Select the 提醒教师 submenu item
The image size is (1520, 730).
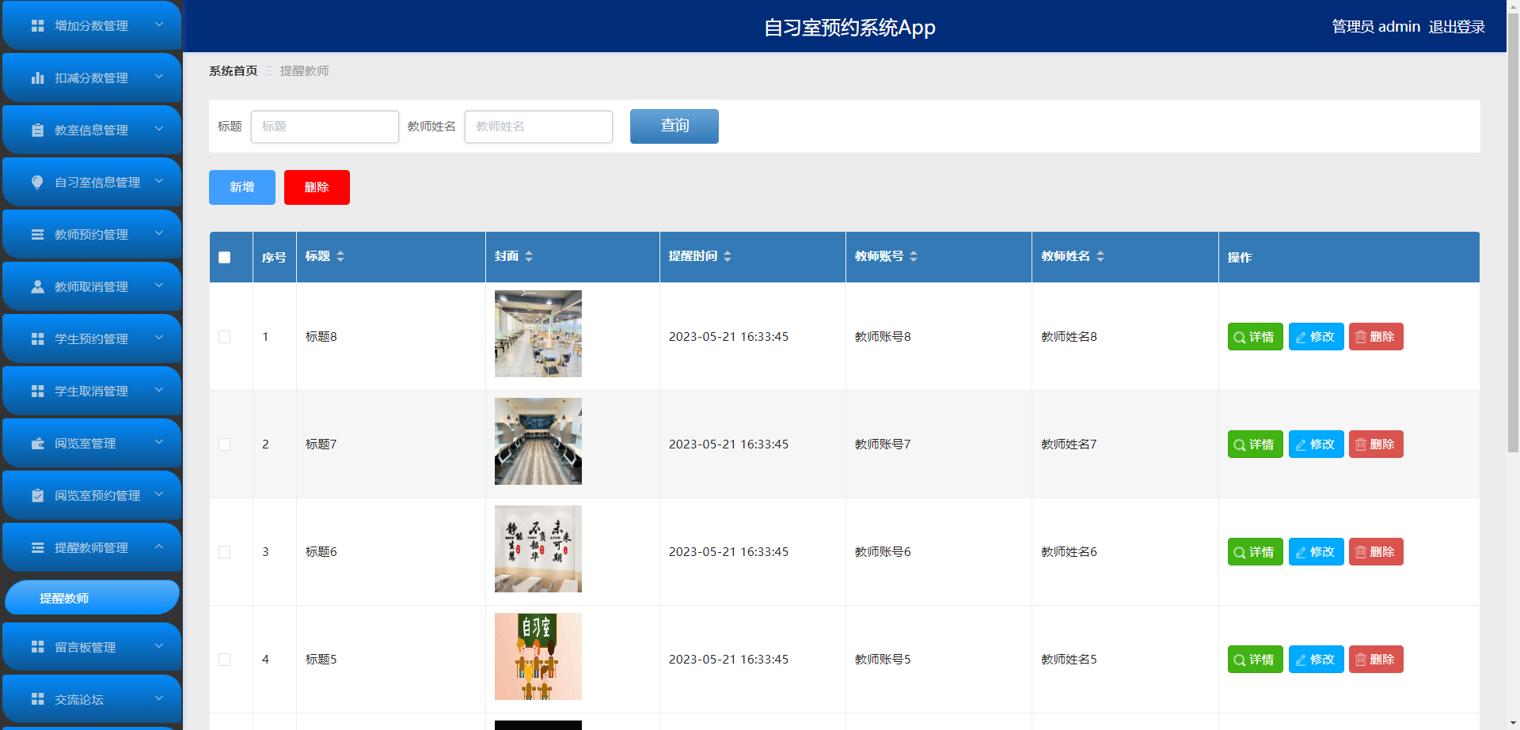click(92, 598)
